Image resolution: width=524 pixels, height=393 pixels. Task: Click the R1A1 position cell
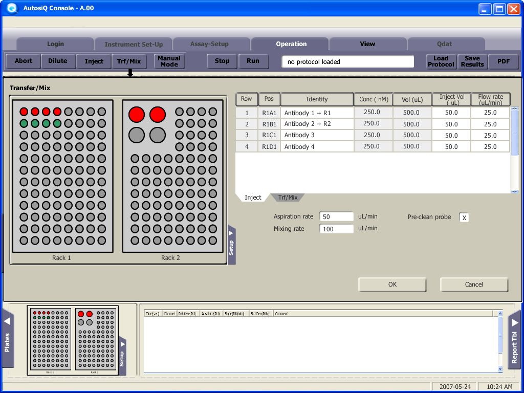pos(269,113)
